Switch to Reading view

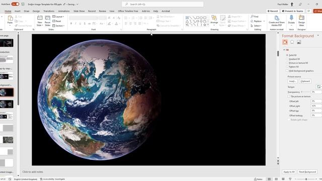point(283,179)
